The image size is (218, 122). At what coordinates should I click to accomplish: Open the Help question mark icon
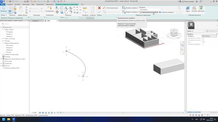coord(201,1)
